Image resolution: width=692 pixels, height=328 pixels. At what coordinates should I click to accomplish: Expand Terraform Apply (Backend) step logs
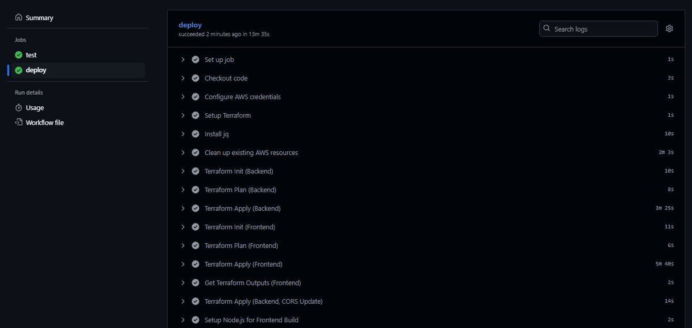(183, 208)
